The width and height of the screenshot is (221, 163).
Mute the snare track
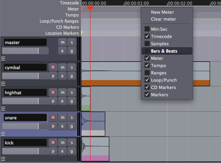point(62,117)
